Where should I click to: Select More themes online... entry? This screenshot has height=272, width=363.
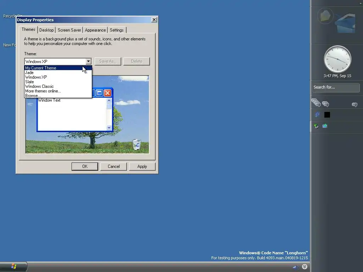pyautogui.click(x=58, y=91)
